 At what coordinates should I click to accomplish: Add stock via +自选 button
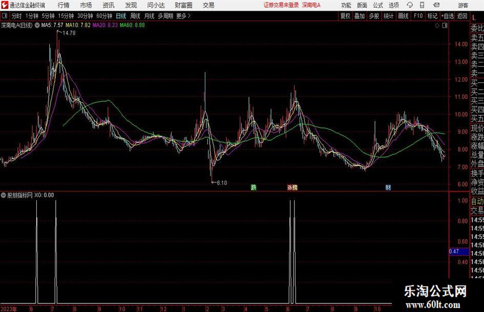tap(447, 16)
